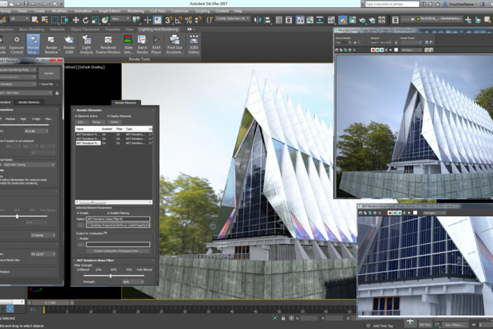493x329 pixels.
Task: Toggle the Enable Filtering checkbox
Action: click(108, 213)
